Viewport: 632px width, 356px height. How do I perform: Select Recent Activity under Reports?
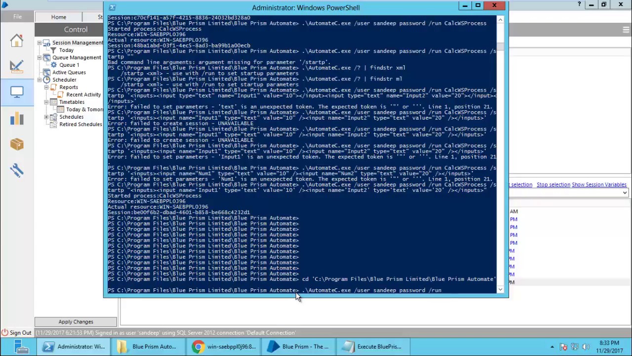pyautogui.click(x=83, y=94)
